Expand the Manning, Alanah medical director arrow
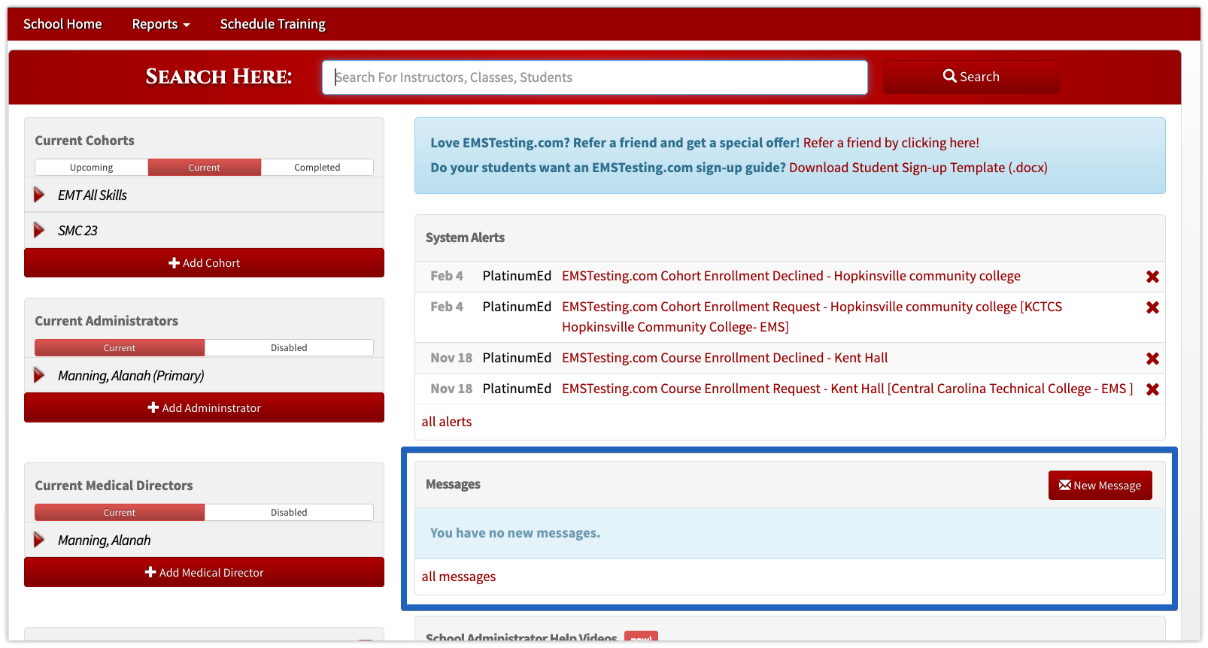Viewport: 1208px width, 648px height. (39, 540)
